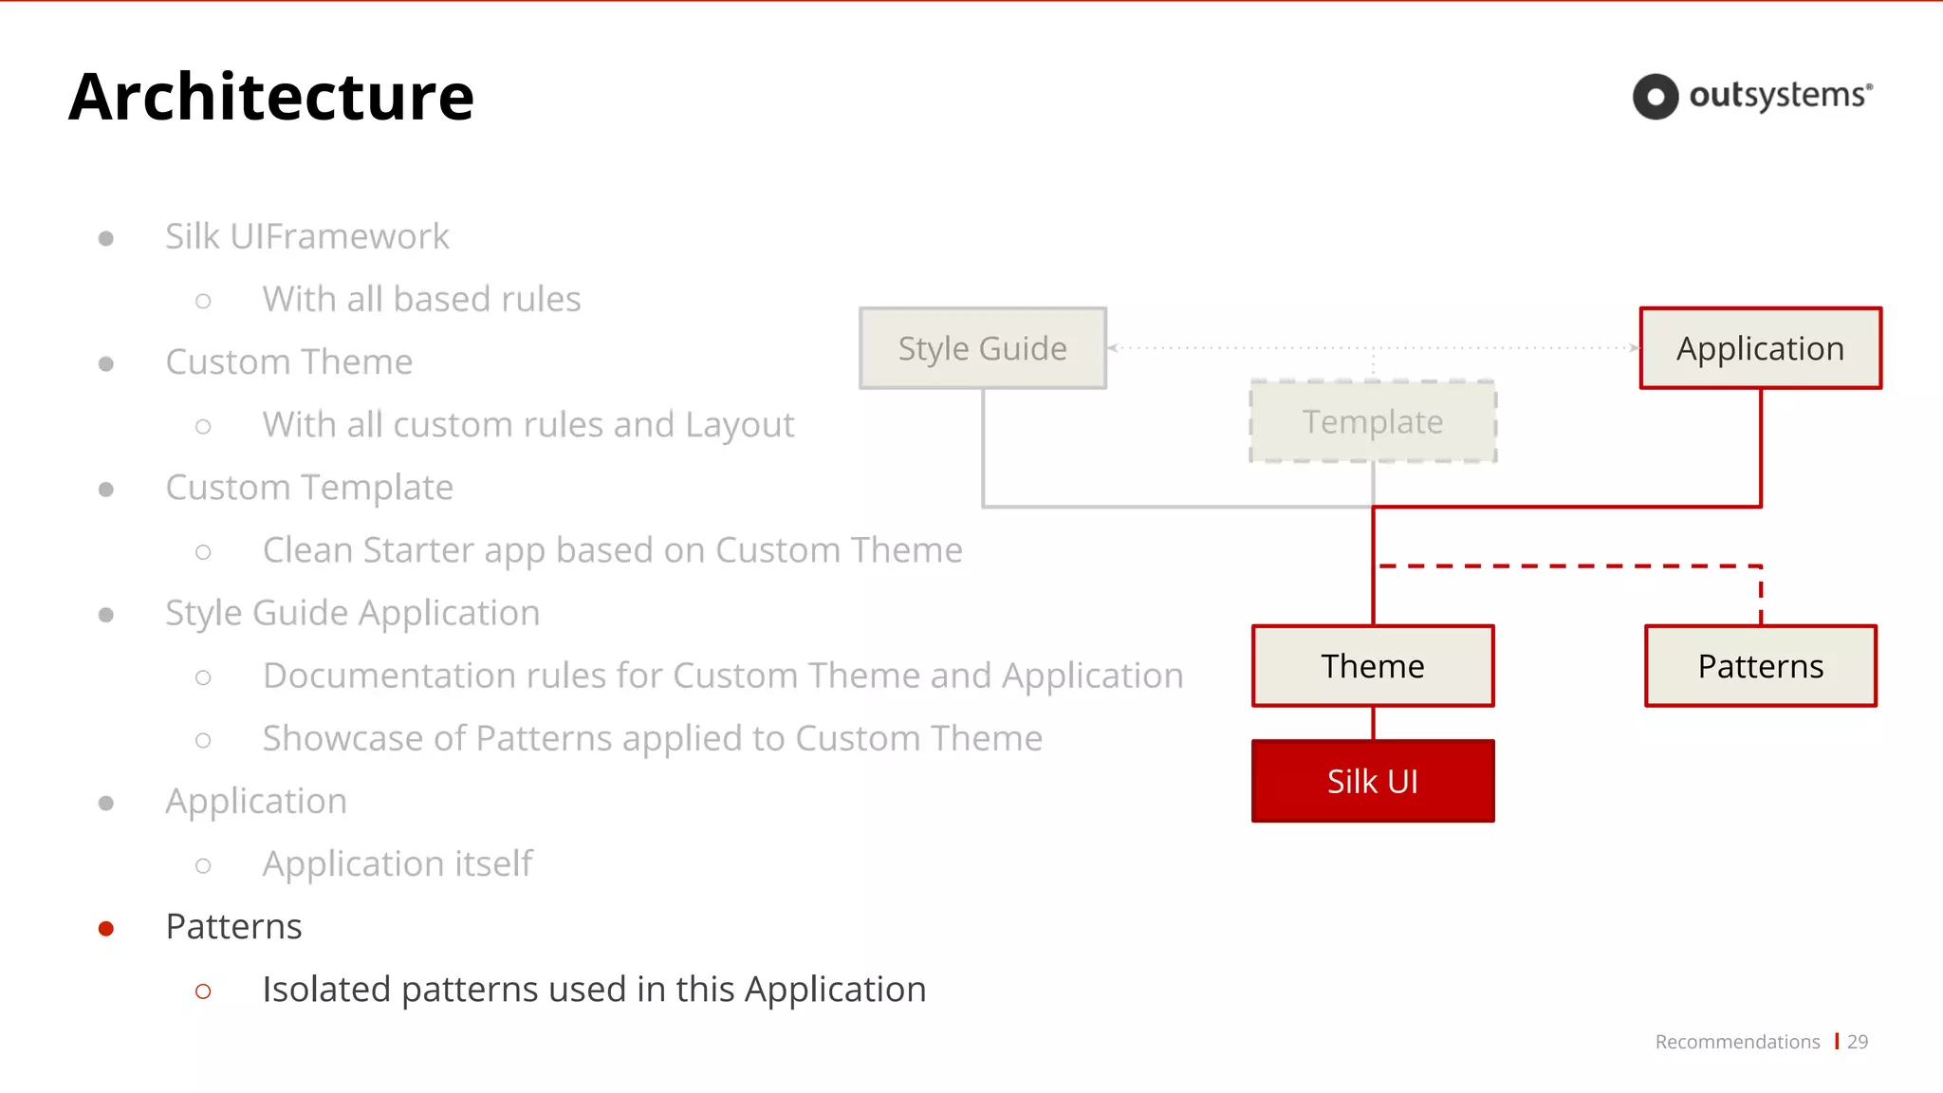Select the dashed Template diagram box
1943x1093 pixels.
(x=1373, y=421)
